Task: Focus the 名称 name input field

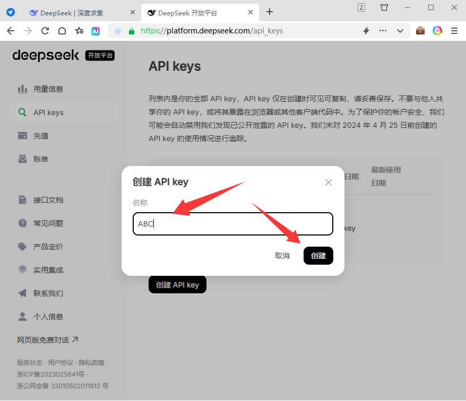Action: click(233, 224)
